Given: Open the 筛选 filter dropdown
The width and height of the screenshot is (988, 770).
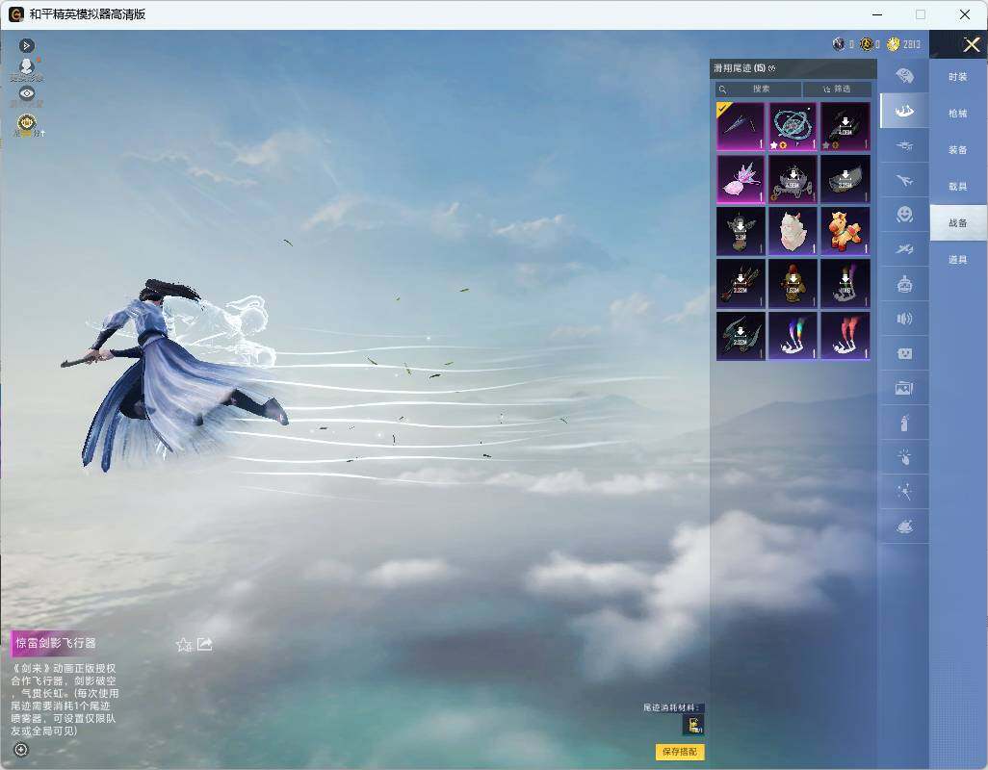Looking at the screenshot, I should click(838, 89).
